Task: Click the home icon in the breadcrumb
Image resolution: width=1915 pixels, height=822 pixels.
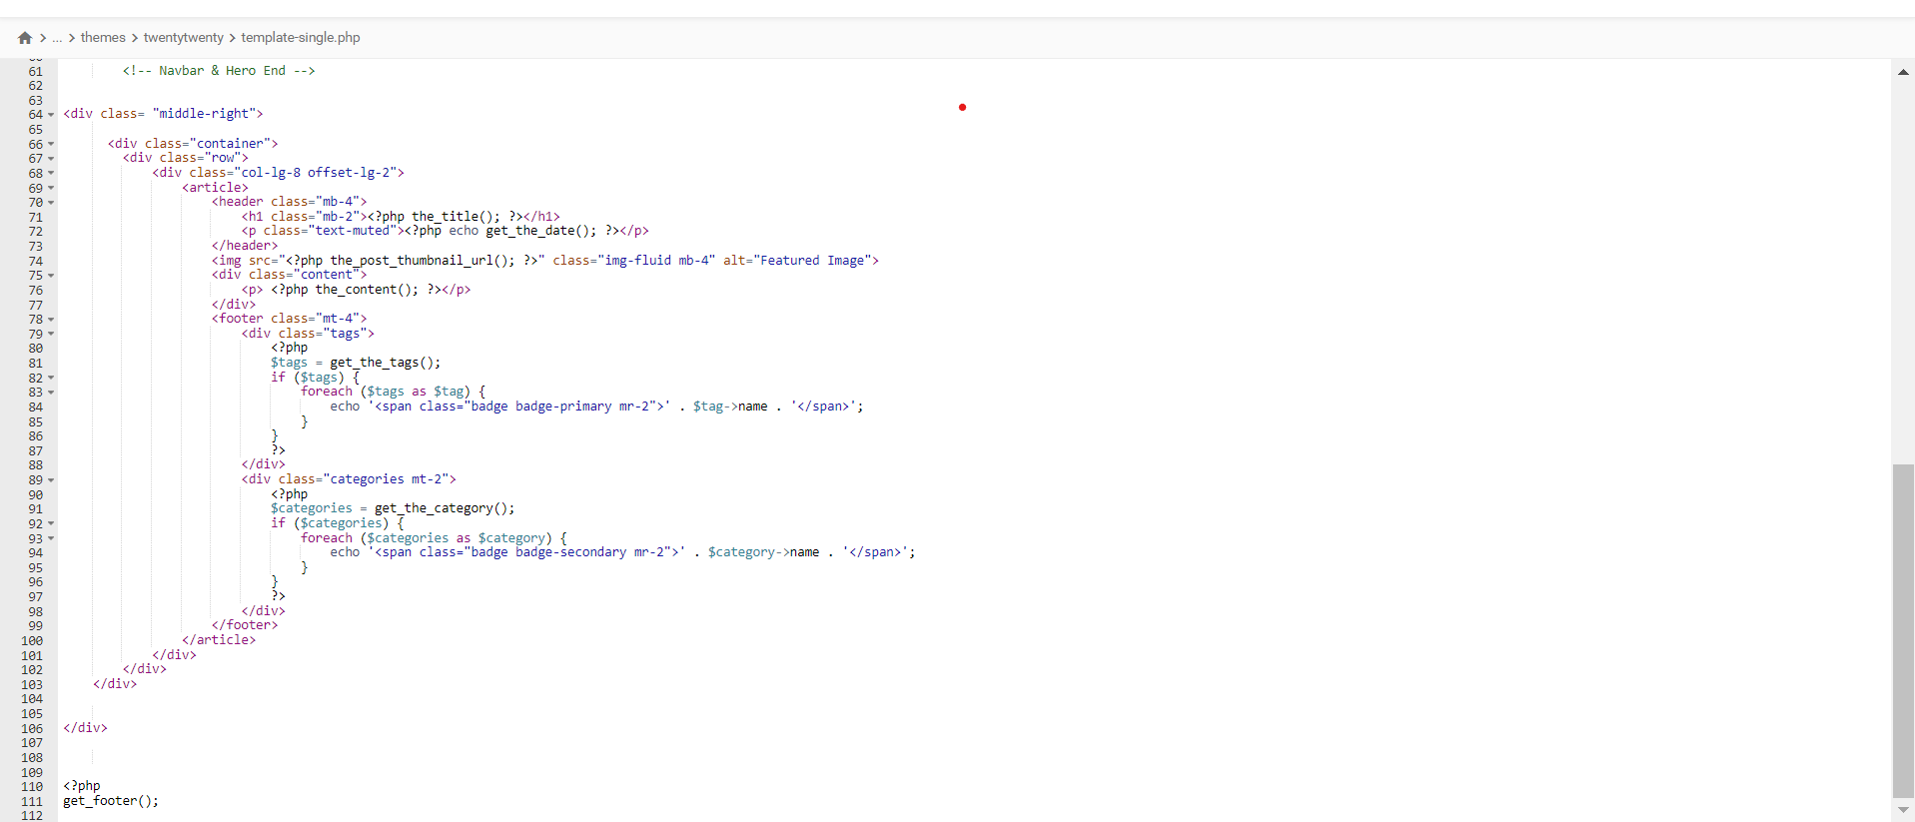Action: (x=25, y=38)
